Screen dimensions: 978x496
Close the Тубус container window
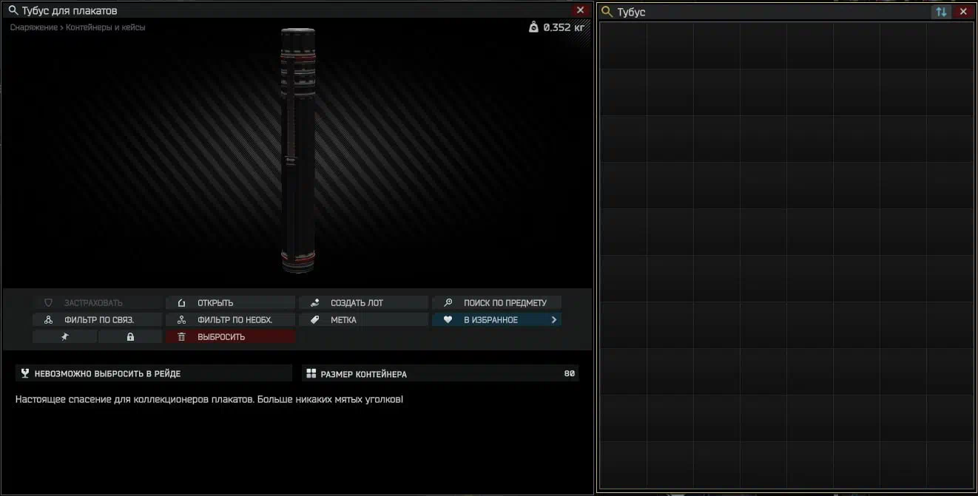[x=963, y=12]
